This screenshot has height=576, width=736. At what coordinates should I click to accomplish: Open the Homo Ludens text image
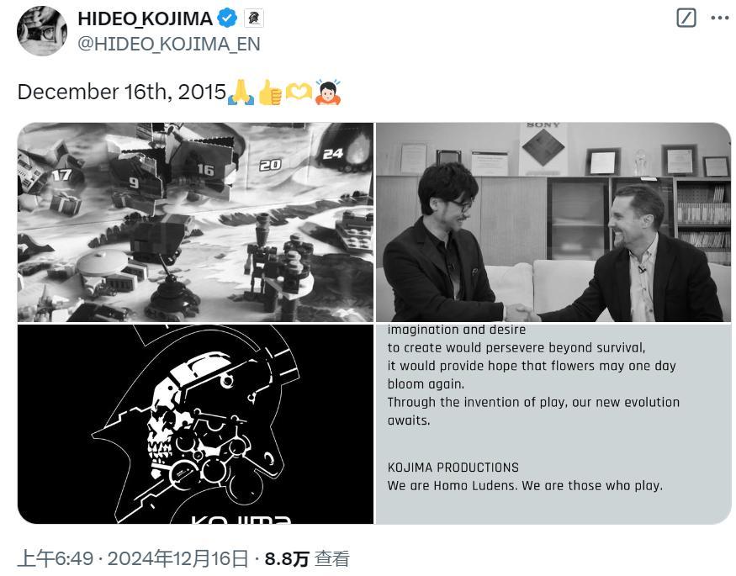553,424
